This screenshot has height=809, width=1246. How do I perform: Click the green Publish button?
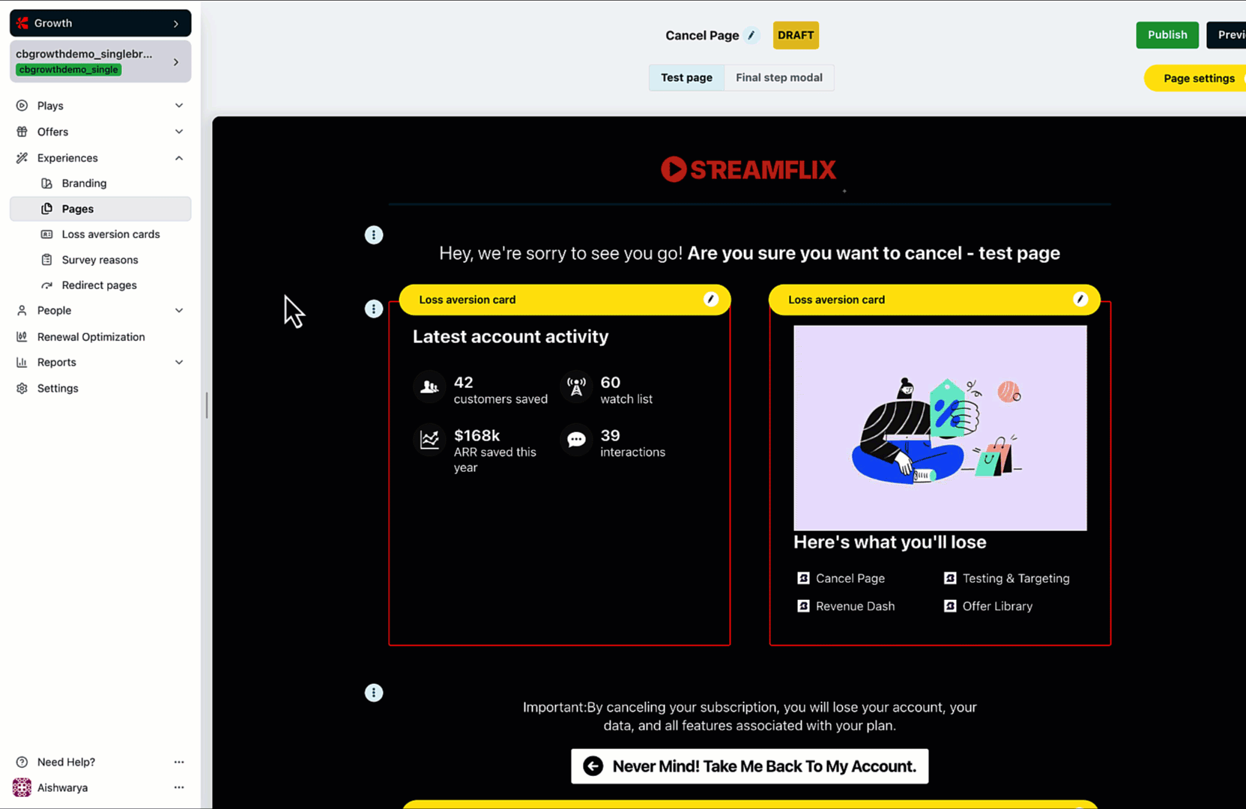coord(1167,35)
